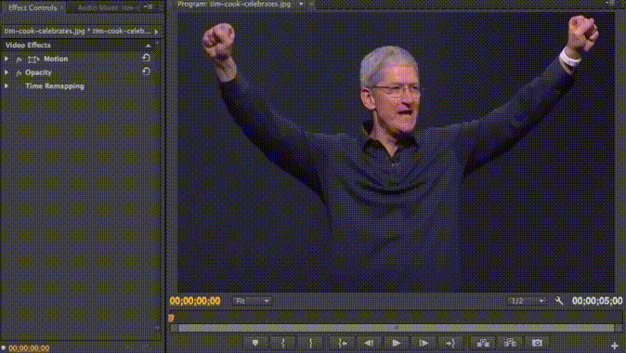Select the Time Remapping label
The height and width of the screenshot is (353, 626).
coord(55,85)
